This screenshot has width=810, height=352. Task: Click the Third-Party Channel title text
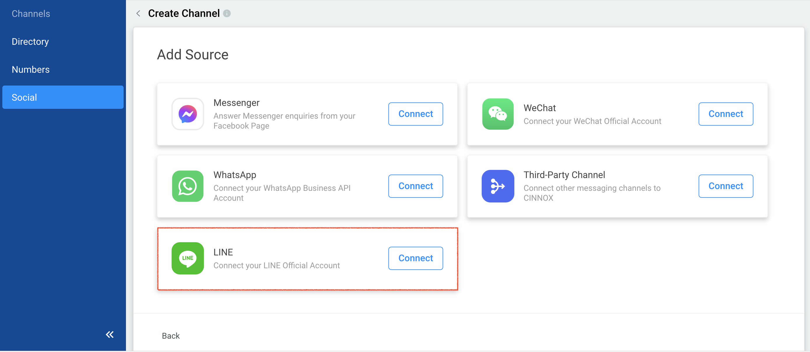pos(564,175)
